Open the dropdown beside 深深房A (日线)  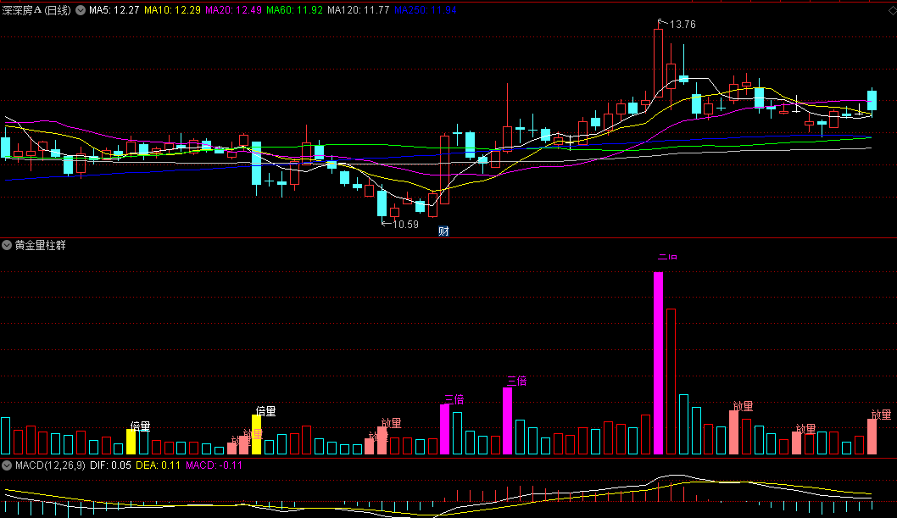[81, 10]
